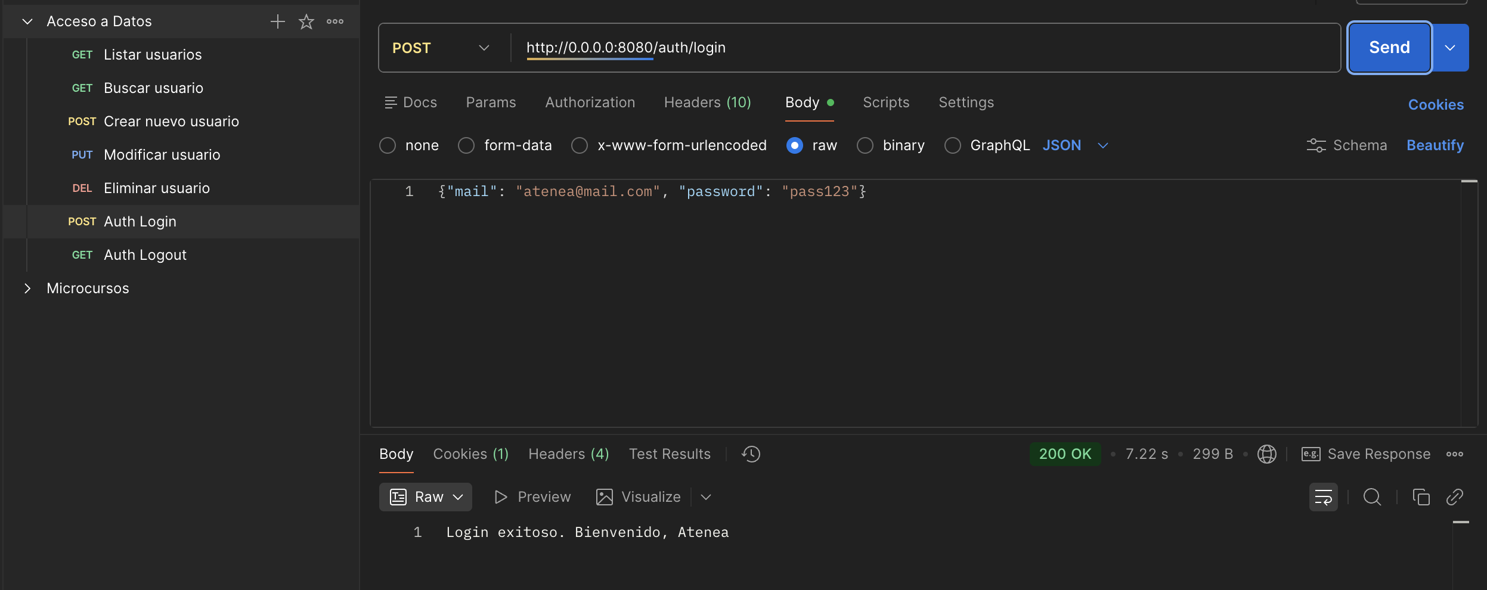This screenshot has width=1487, height=590.
Task: Select x-www-form-urlencoded body type
Action: click(580, 145)
